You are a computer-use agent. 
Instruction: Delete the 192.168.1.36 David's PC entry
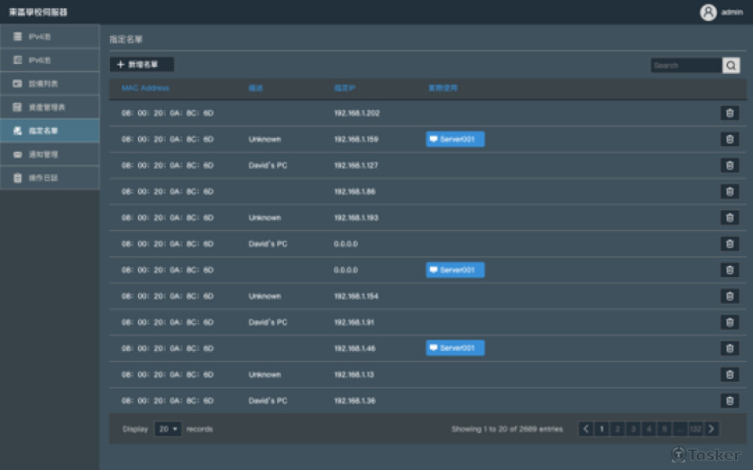coord(729,401)
